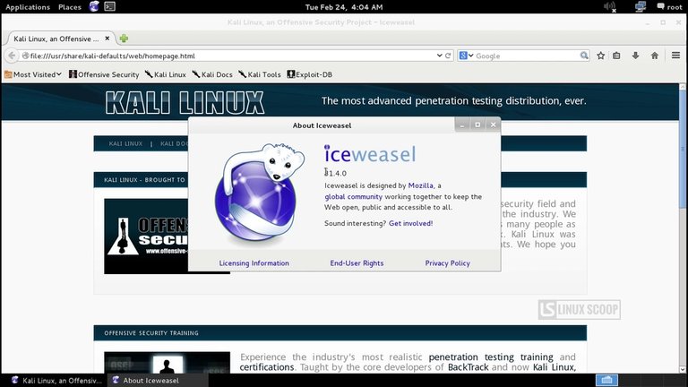Open the Places menu
This screenshot has width=688, height=387.
(70, 7)
